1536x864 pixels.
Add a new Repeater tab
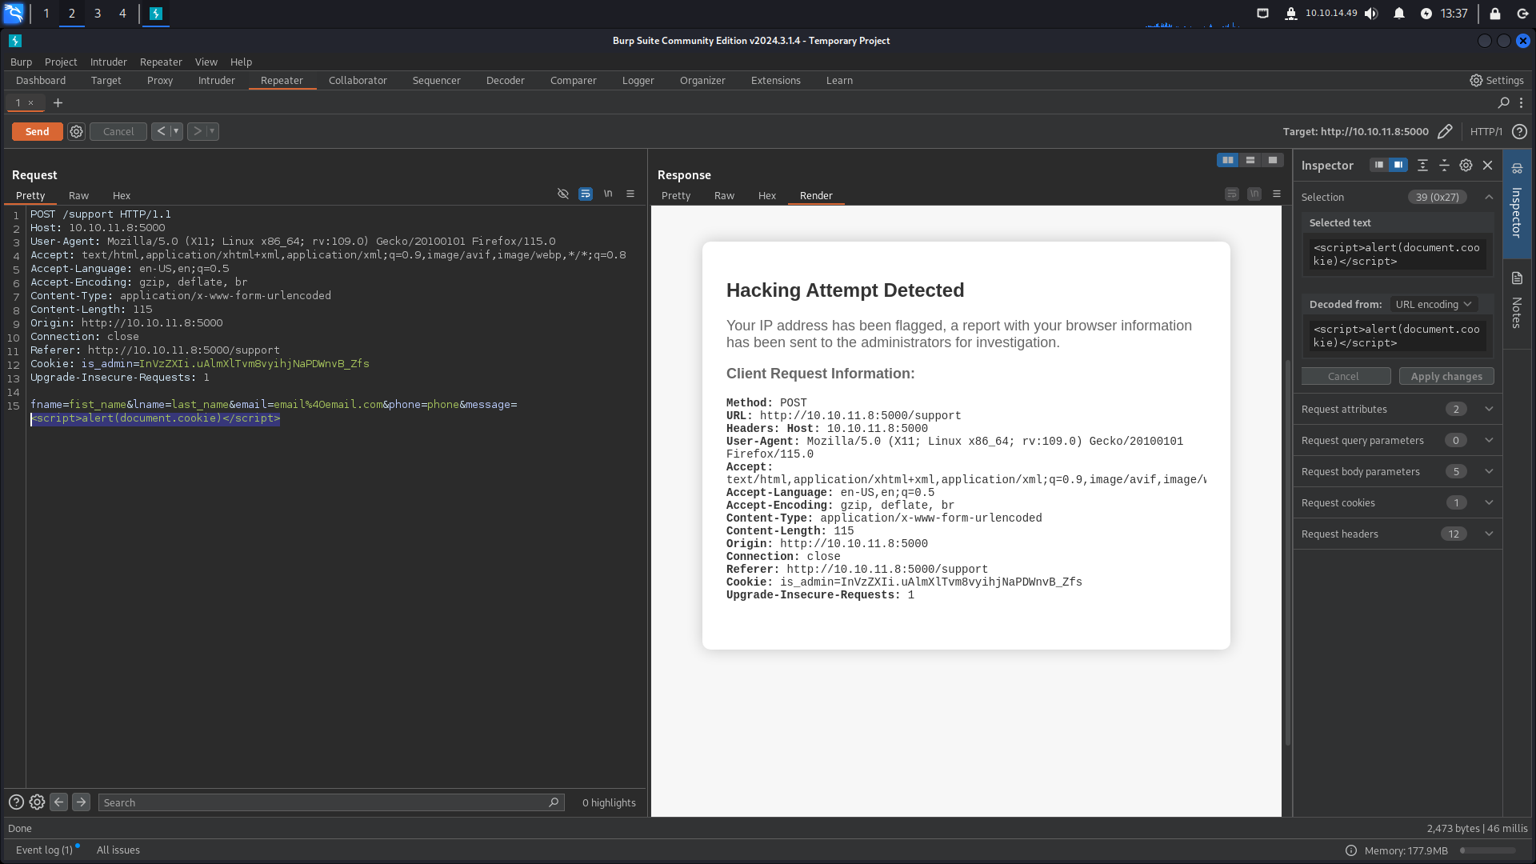tap(58, 102)
